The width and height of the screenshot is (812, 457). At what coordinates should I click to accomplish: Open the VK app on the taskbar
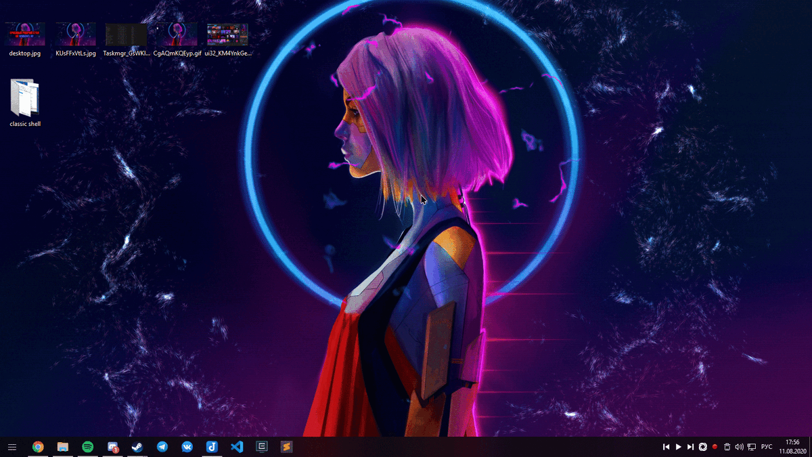point(187,447)
